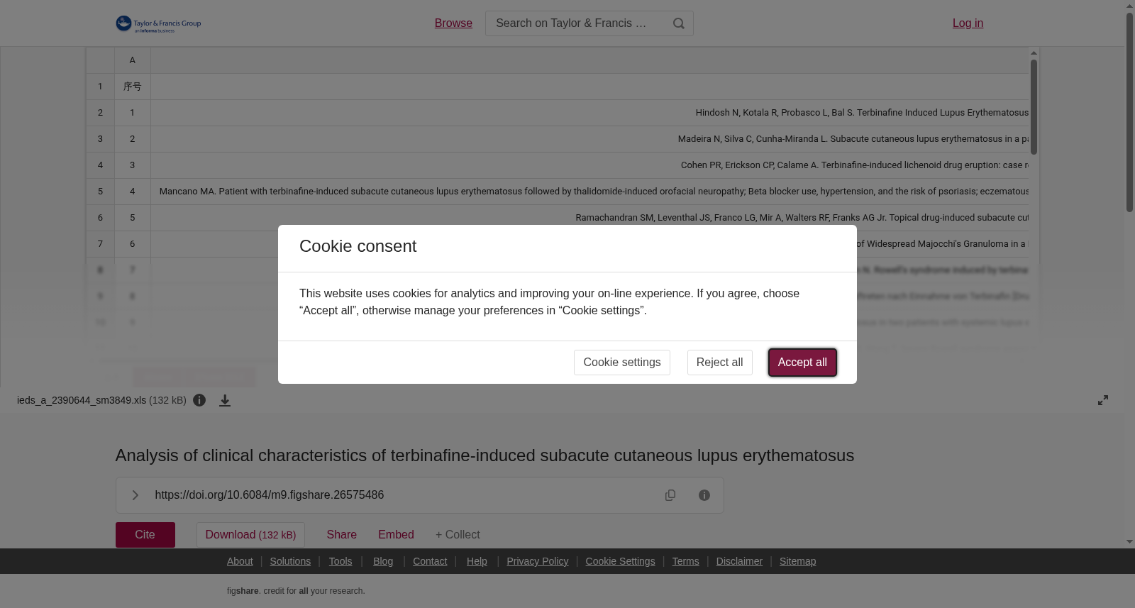Click the Log in link
1135x608 pixels.
click(x=968, y=23)
